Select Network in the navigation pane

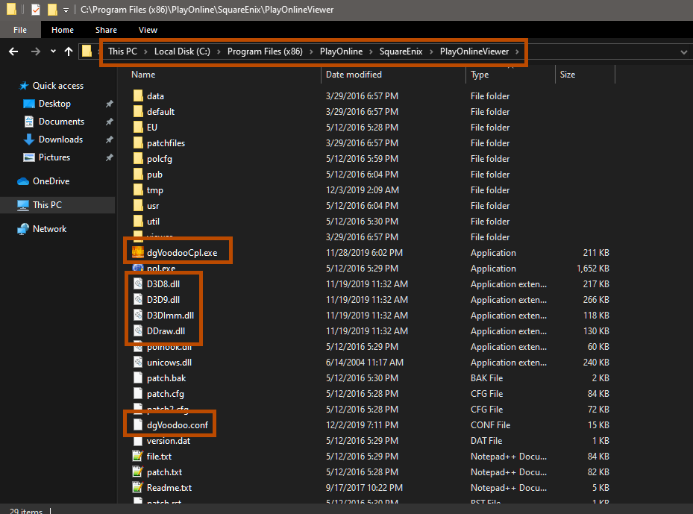point(49,229)
